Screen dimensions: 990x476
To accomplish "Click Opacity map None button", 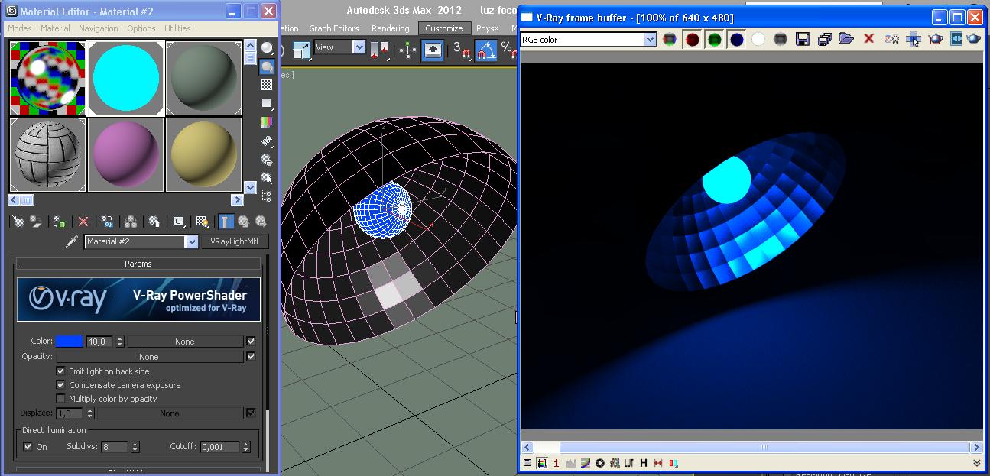I will click(148, 357).
